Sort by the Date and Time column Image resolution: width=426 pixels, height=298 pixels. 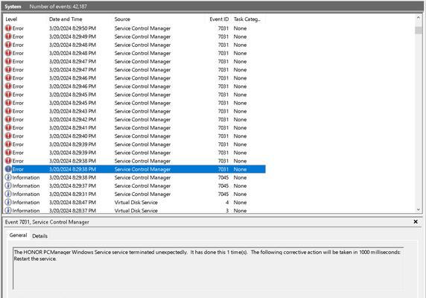point(66,19)
